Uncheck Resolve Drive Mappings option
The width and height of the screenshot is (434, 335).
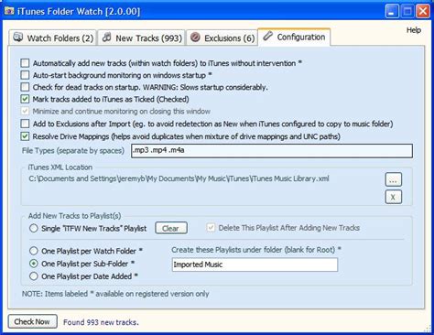[x=25, y=136]
